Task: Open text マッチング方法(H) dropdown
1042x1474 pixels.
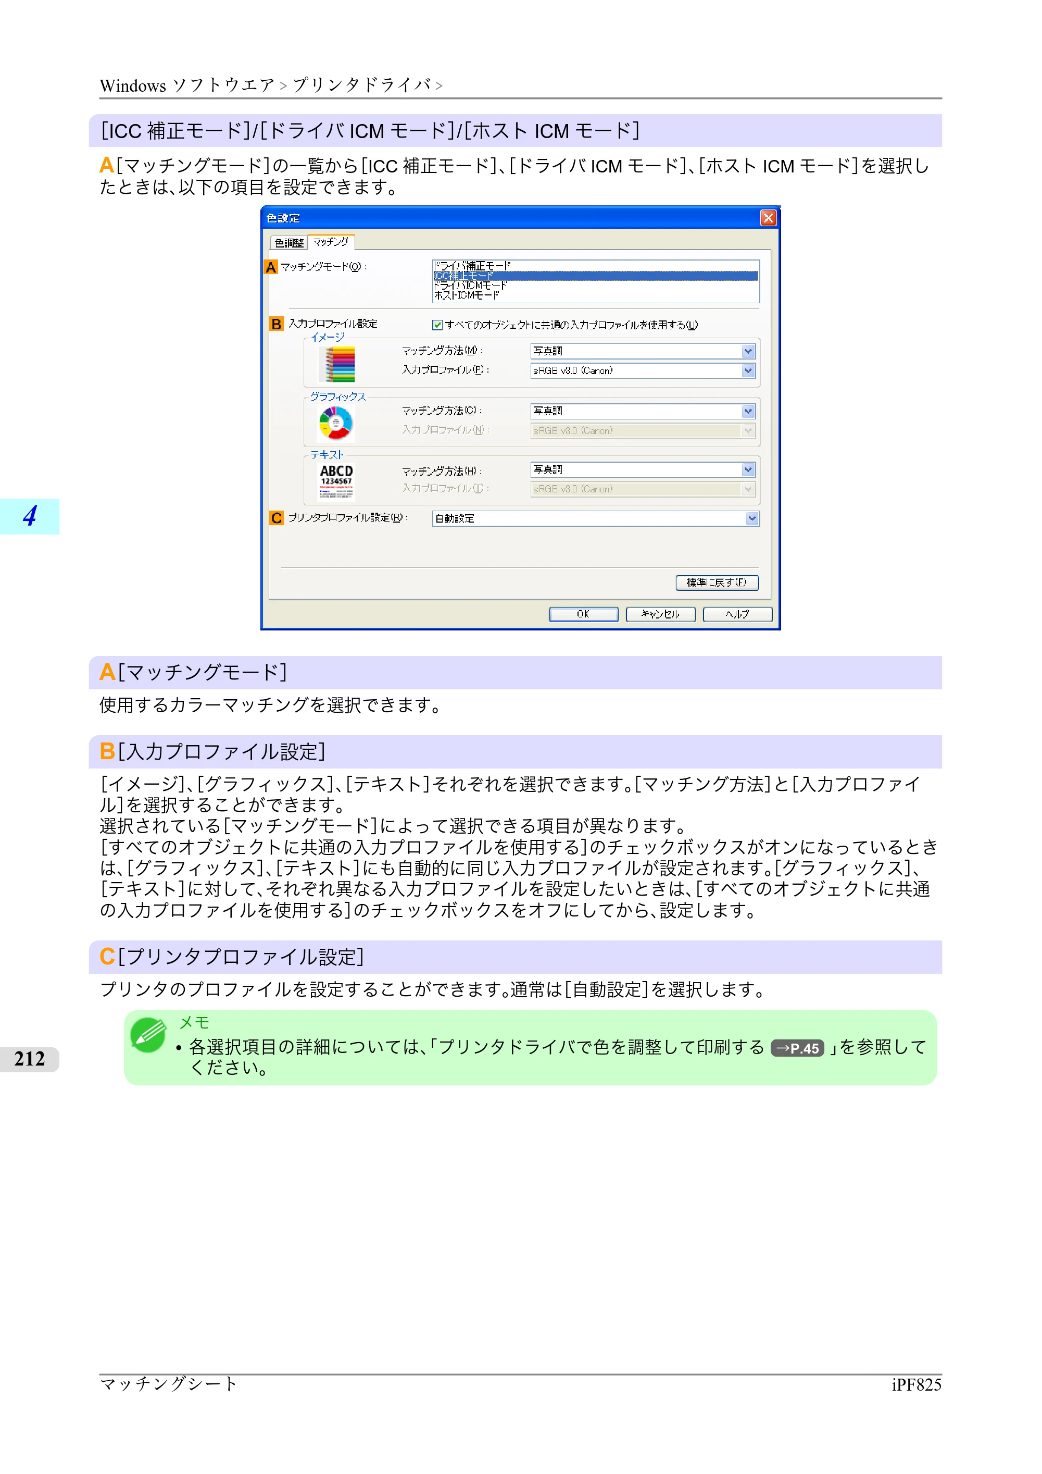Action: (643, 470)
